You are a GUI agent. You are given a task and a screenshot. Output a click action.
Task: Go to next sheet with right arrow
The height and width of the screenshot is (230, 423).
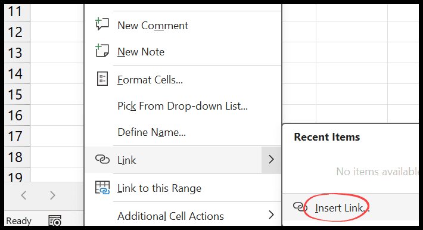52,195
